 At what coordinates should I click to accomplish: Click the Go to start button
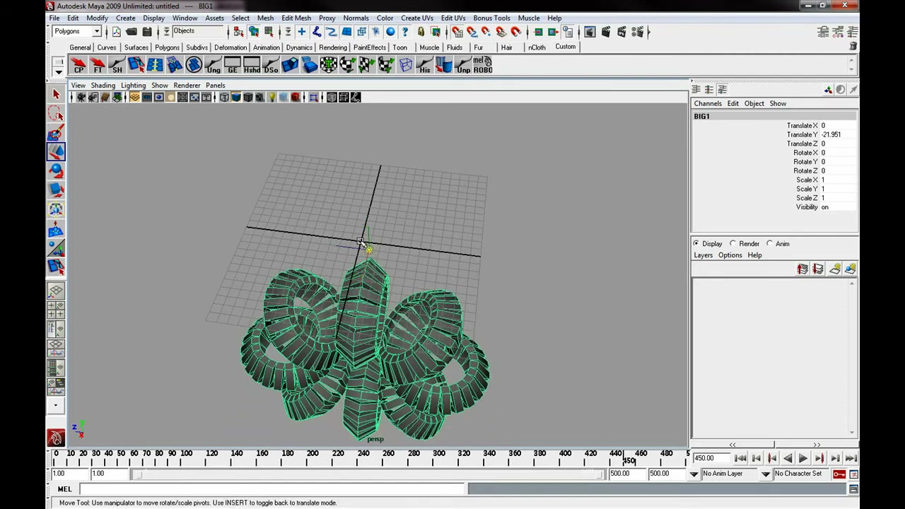(x=740, y=459)
